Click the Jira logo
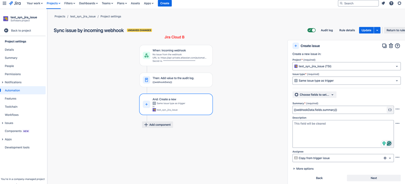 coord(15,3)
